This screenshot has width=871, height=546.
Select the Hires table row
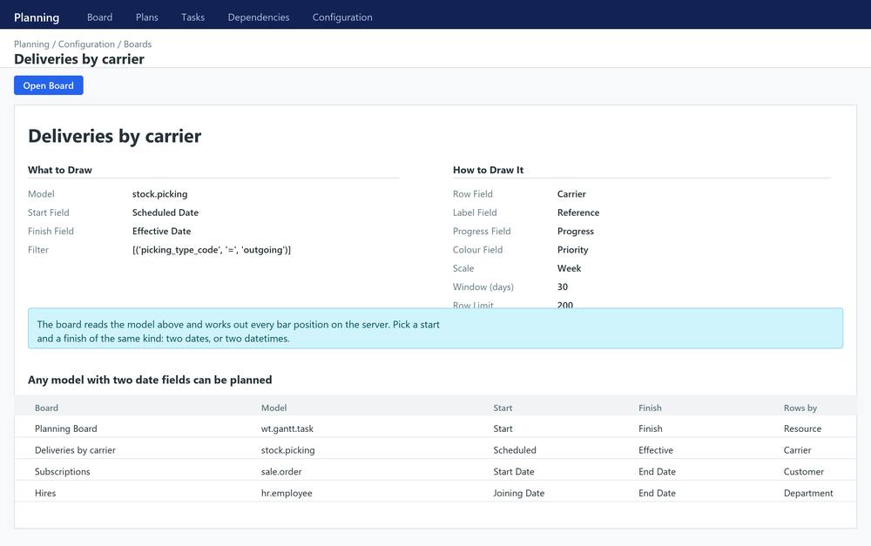point(435,493)
